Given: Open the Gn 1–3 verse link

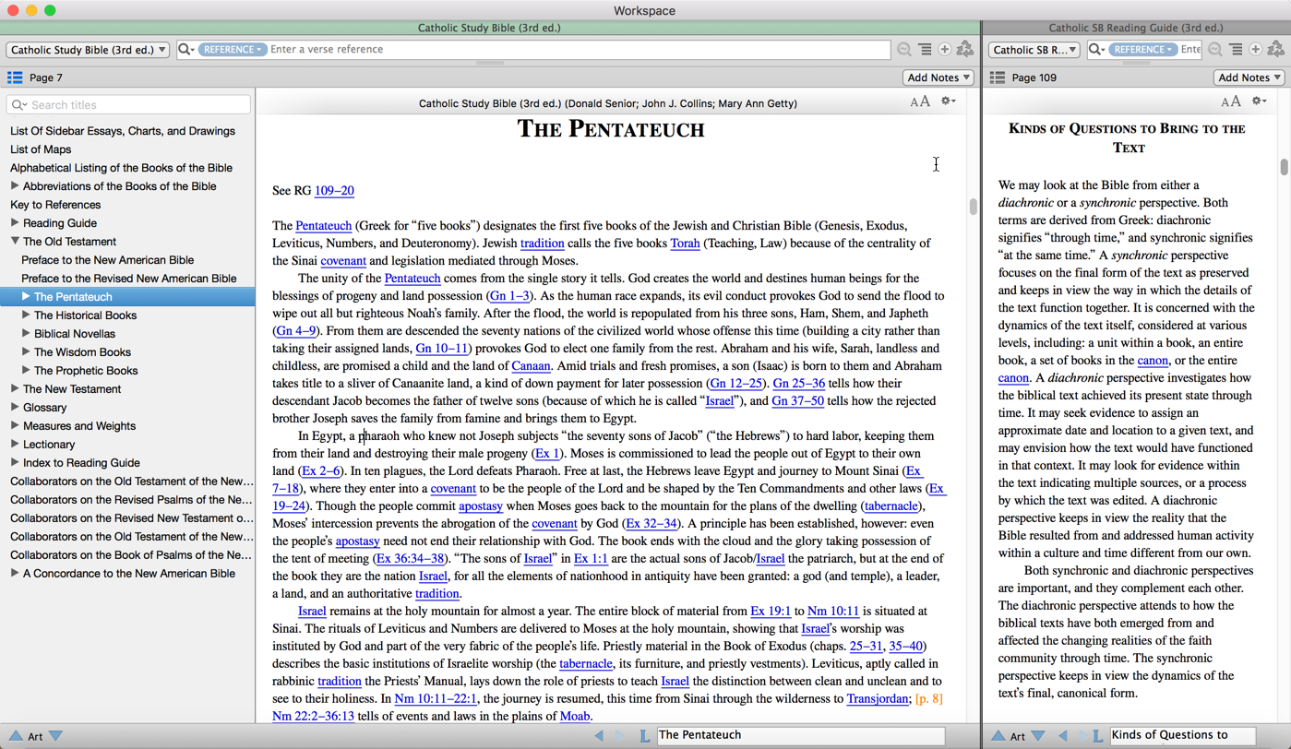Looking at the screenshot, I should pos(509,296).
